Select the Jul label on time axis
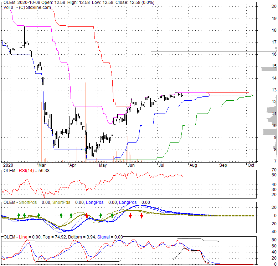The width and height of the screenshot is (278, 266). click(161, 165)
